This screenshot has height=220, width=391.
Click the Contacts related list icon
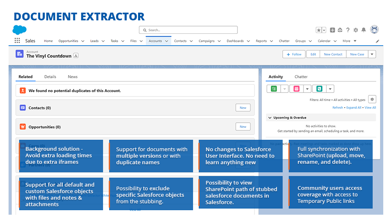pos(23,108)
